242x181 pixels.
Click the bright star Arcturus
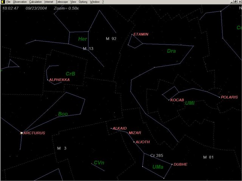tap(21, 133)
